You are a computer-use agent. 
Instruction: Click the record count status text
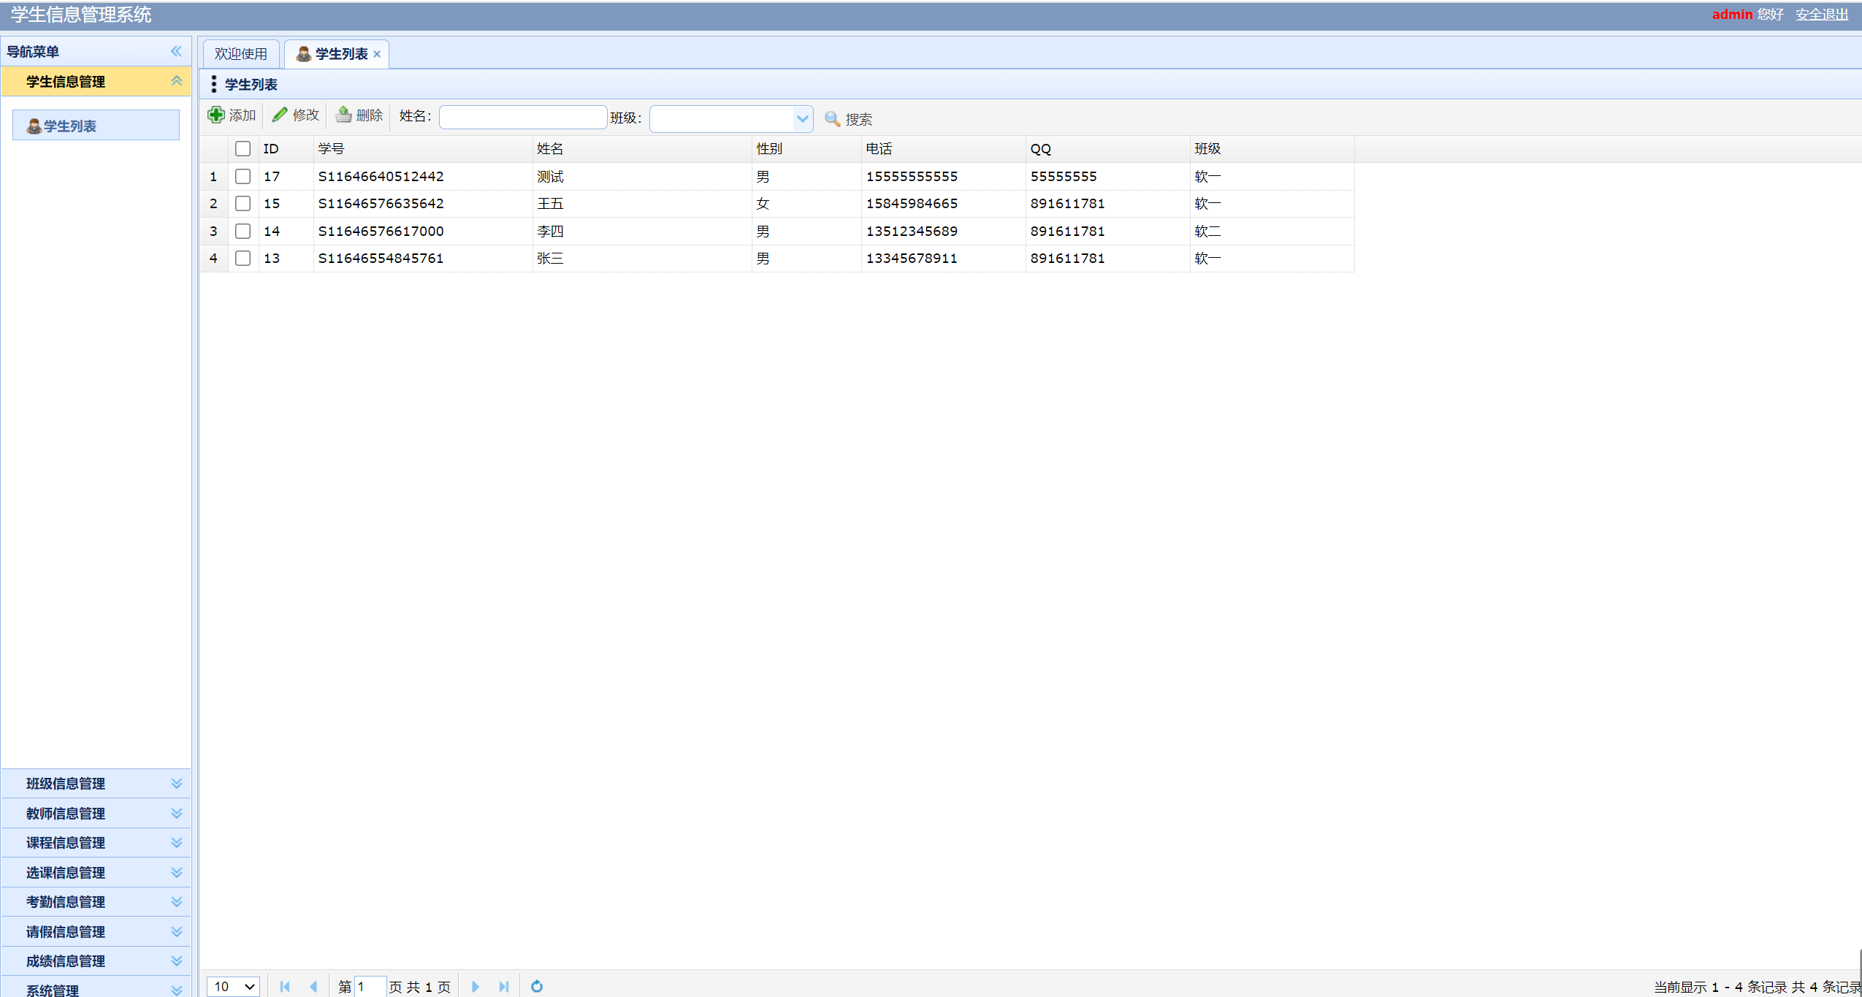1757,987
